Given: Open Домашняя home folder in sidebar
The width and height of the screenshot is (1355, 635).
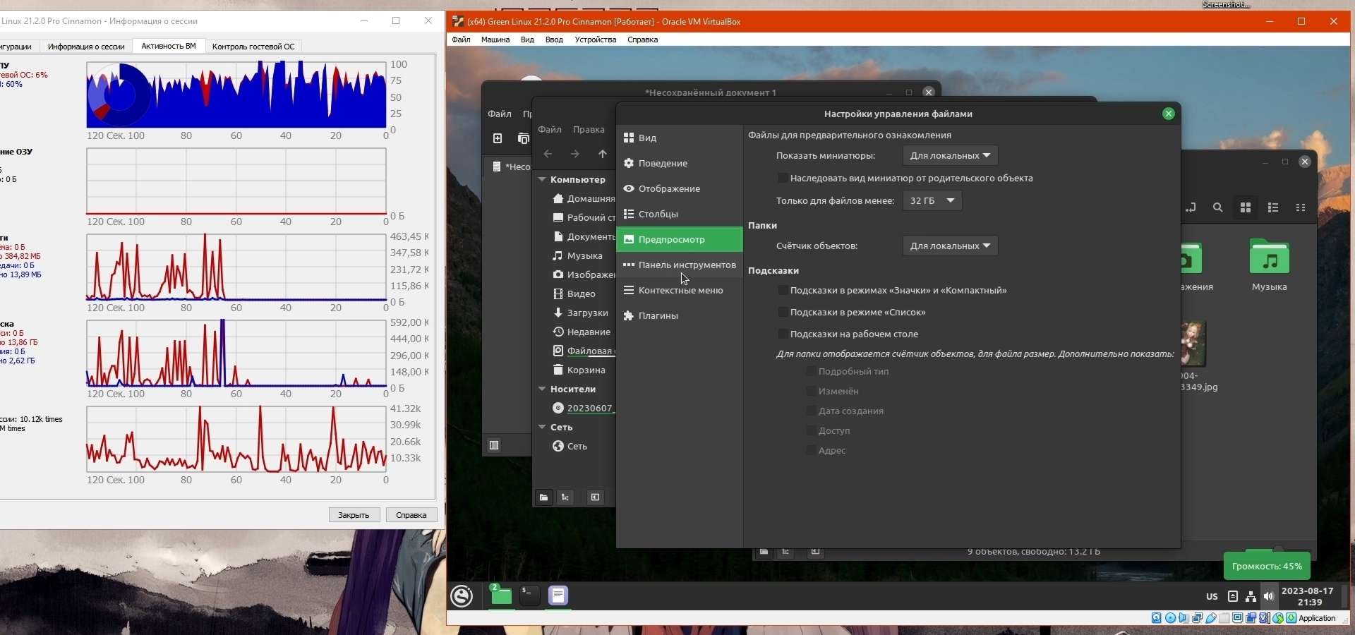Looking at the screenshot, I should click(584, 199).
